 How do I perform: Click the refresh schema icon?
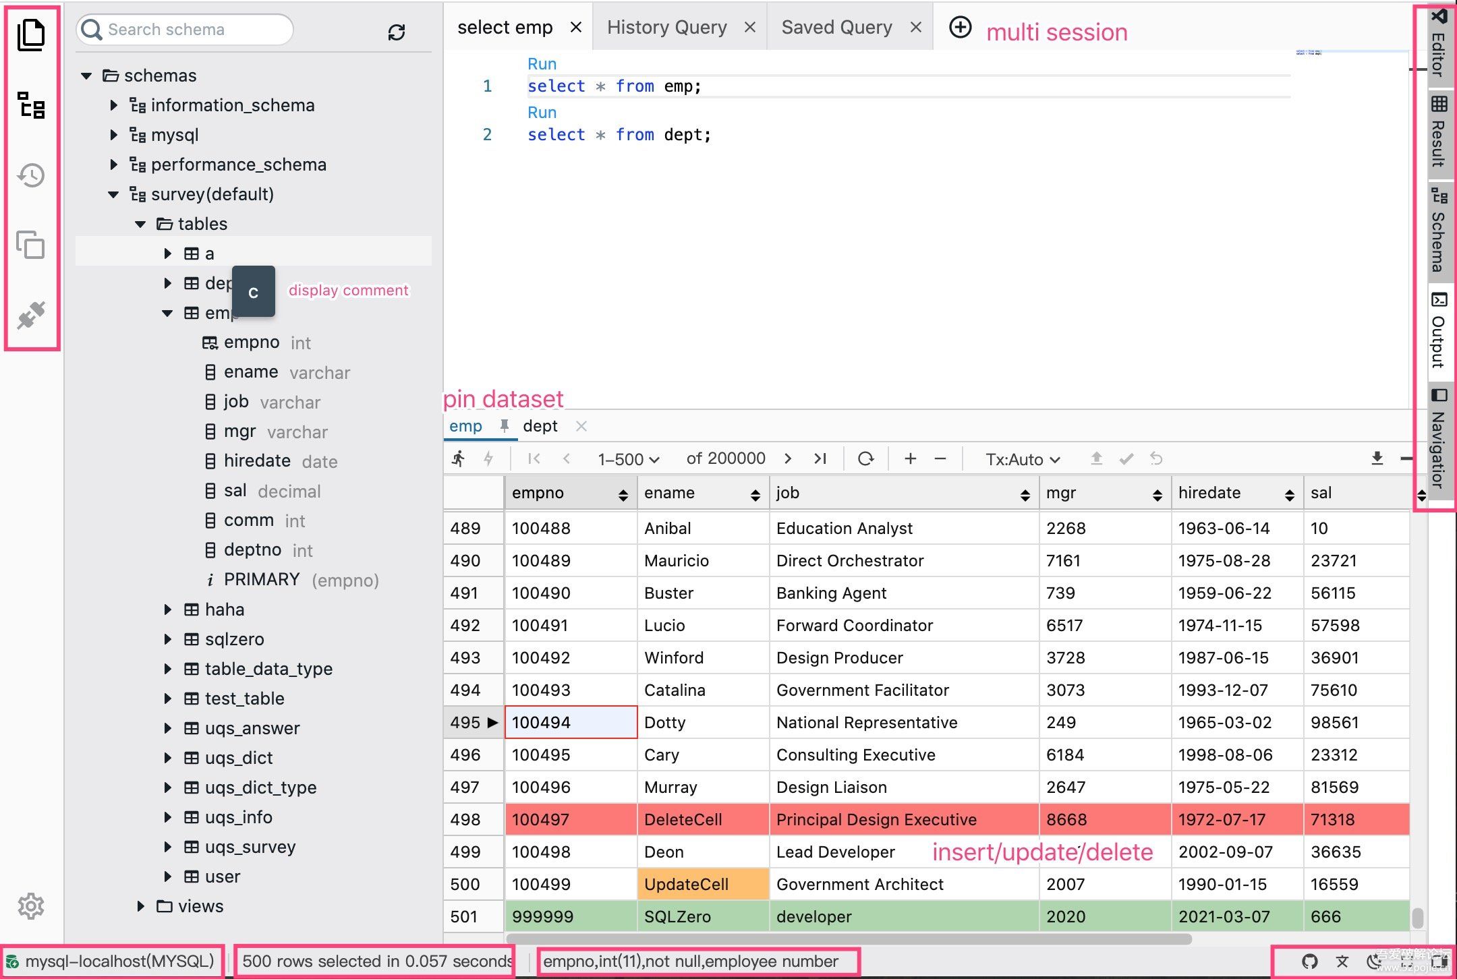[397, 32]
